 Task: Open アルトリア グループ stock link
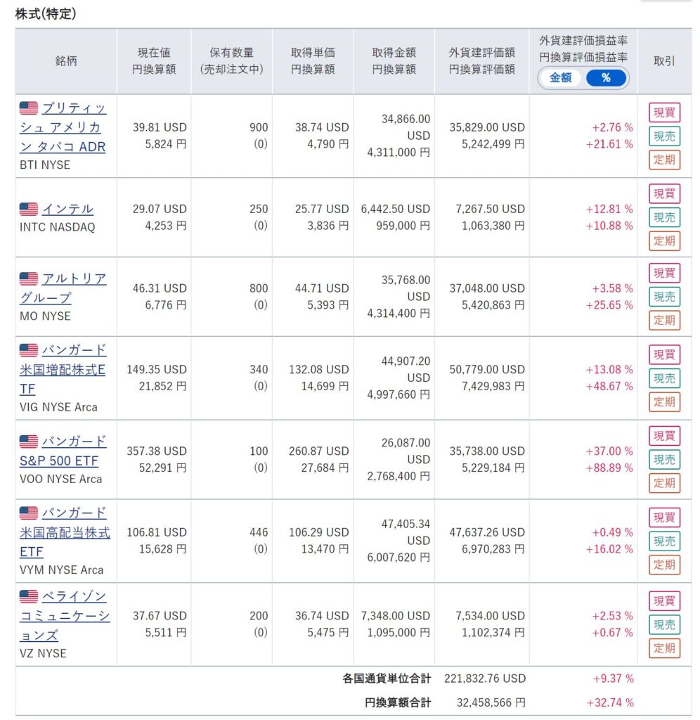click(63, 288)
